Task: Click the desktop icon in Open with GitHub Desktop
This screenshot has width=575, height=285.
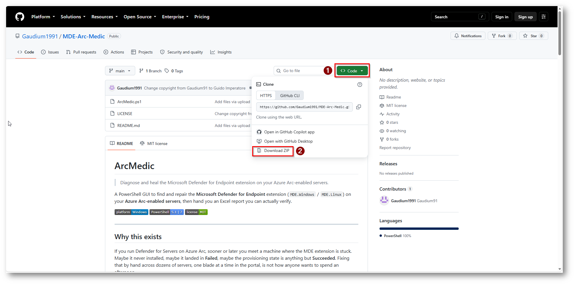Action: [259, 141]
